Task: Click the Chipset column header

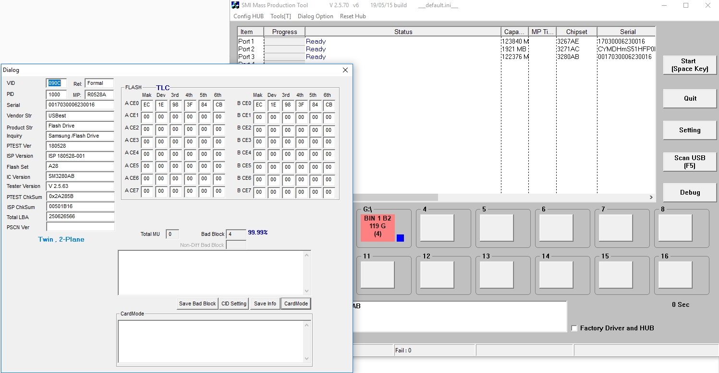Action: point(576,32)
